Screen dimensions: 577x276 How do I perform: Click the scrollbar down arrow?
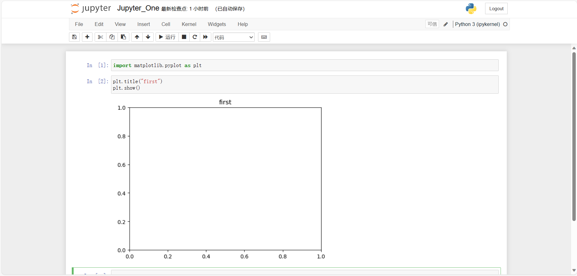574,270
